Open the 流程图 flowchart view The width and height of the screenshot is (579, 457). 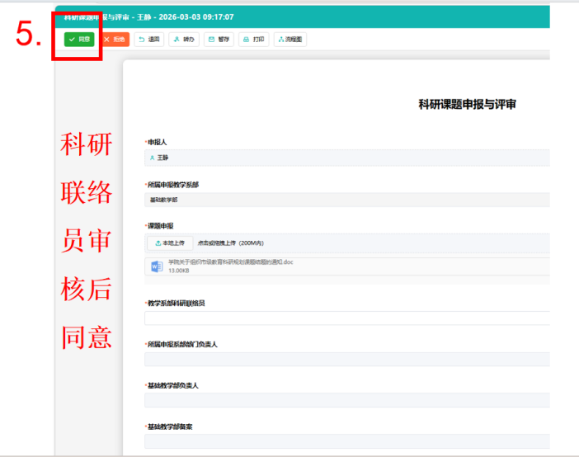pyautogui.click(x=289, y=39)
